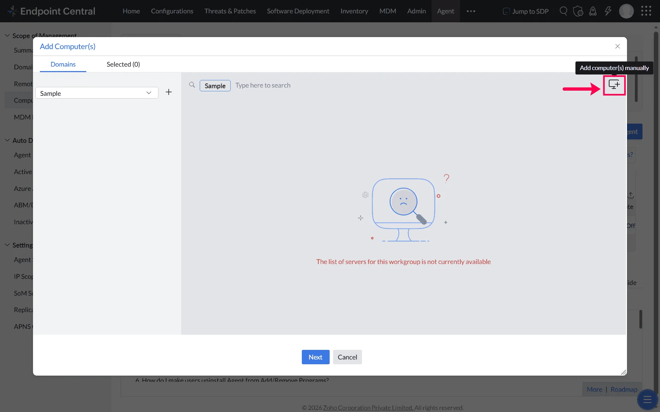Cancel the Add Computer(s) dialog

click(347, 357)
